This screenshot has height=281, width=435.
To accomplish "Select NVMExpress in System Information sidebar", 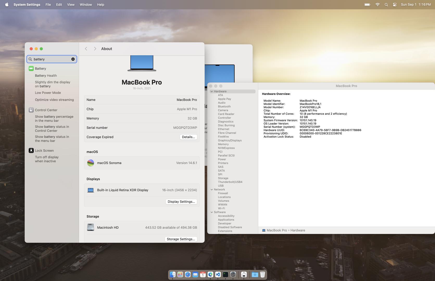I will 226,148.
